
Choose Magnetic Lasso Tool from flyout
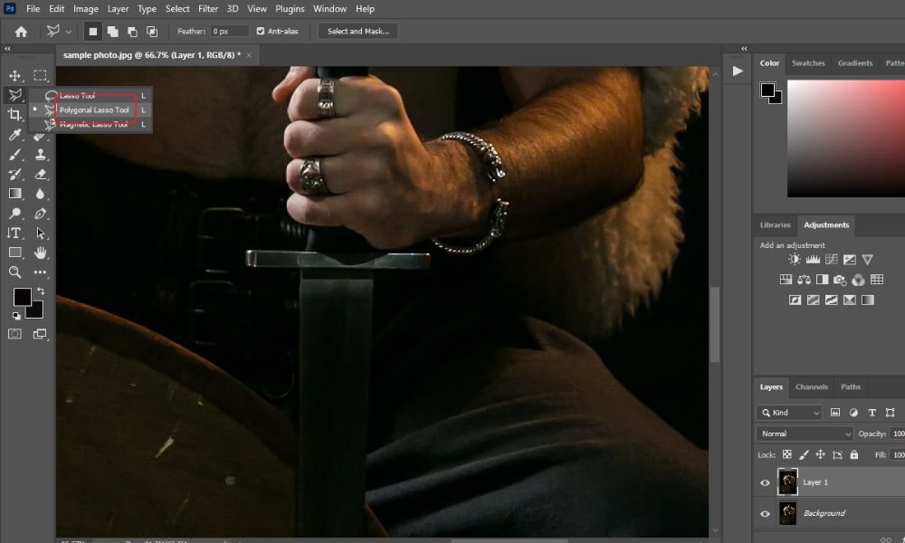[x=93, y=124]
